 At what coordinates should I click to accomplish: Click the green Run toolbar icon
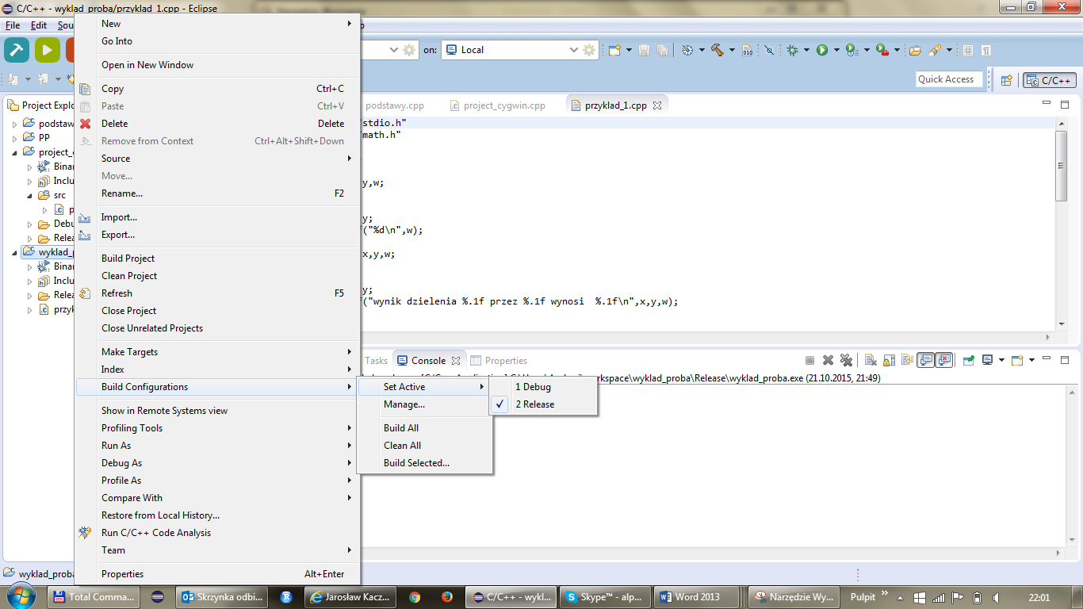coord(822,50)
